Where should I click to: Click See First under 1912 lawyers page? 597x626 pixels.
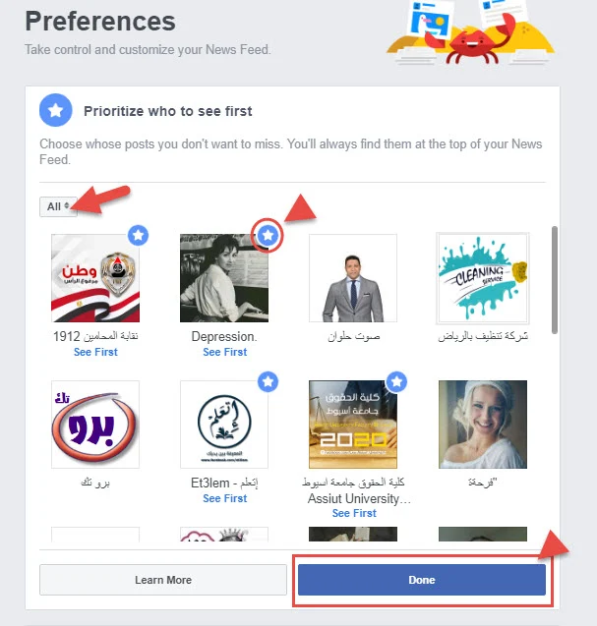(95, 352)
